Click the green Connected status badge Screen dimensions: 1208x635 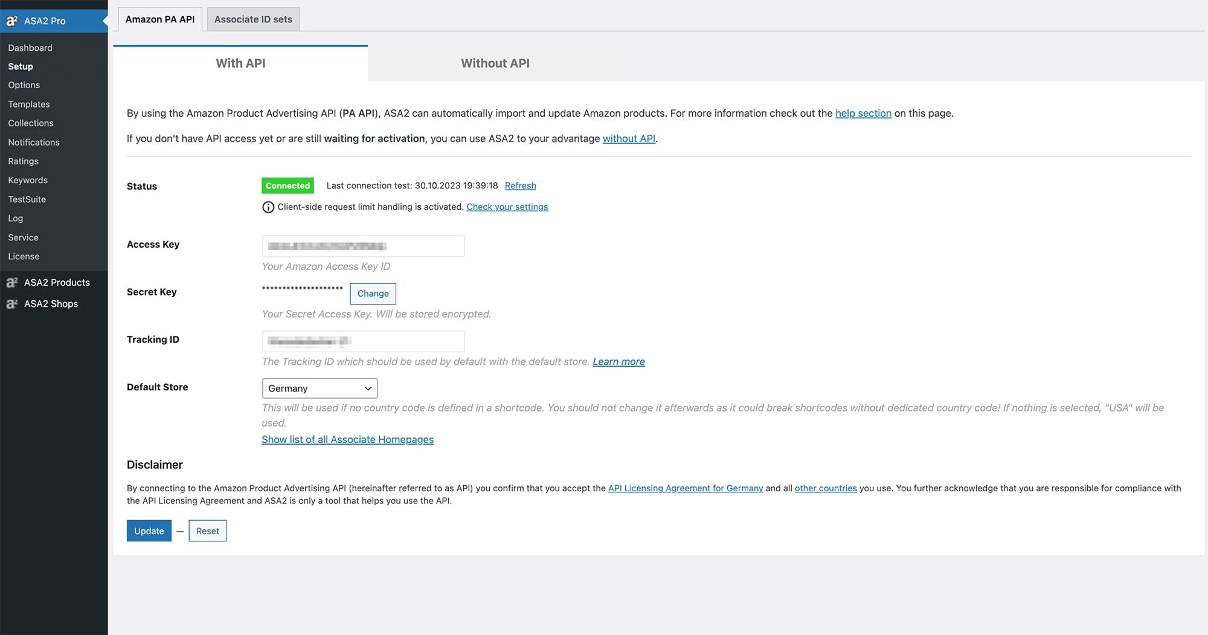288,185
